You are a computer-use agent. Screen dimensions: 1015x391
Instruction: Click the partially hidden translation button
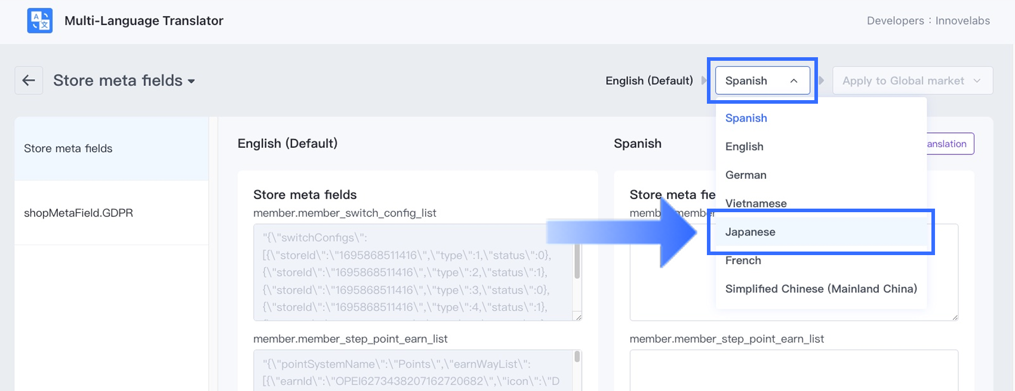click(950, 144)
